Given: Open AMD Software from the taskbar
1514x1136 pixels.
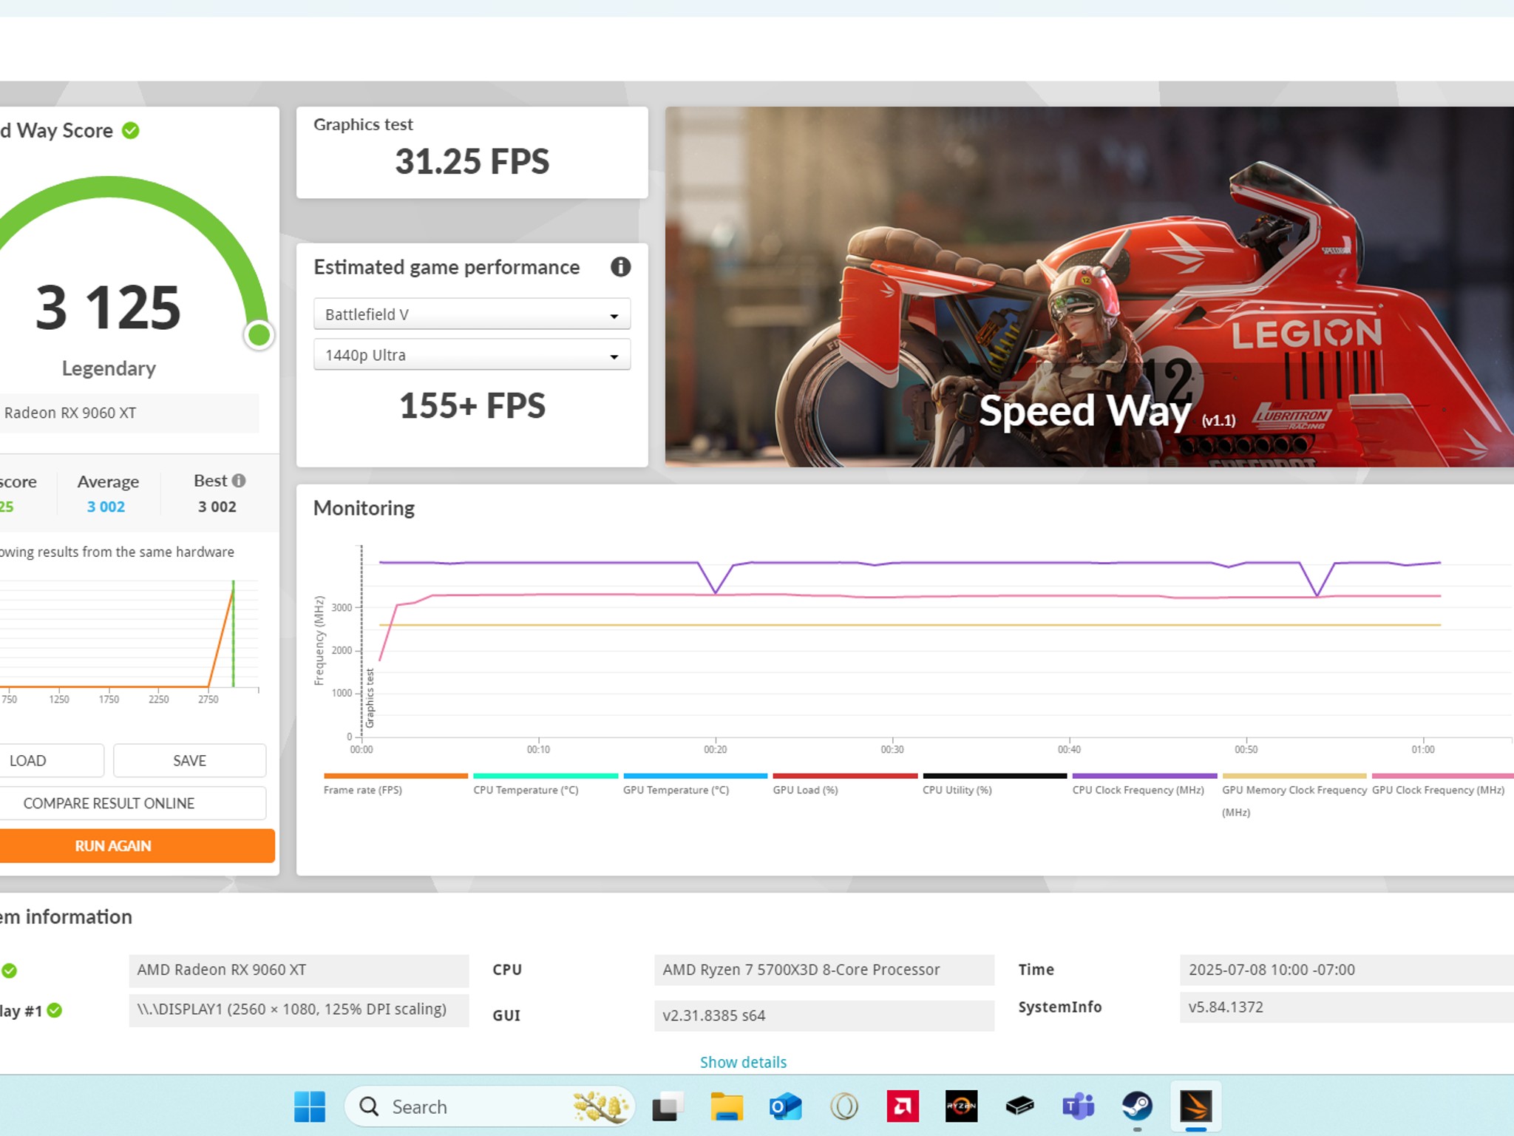Looking at the screenshot, I should pyautogui.click(x=903, y=1107).
